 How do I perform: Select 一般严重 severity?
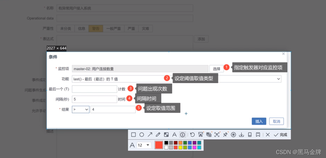(x=113, y=29)
